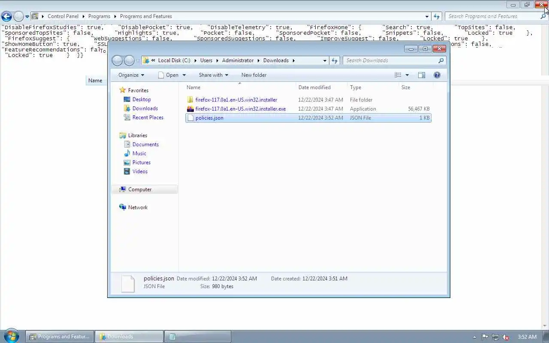Click Favorites group header
549x343 pixels.
pyautogui.click(x=138, y=90)
